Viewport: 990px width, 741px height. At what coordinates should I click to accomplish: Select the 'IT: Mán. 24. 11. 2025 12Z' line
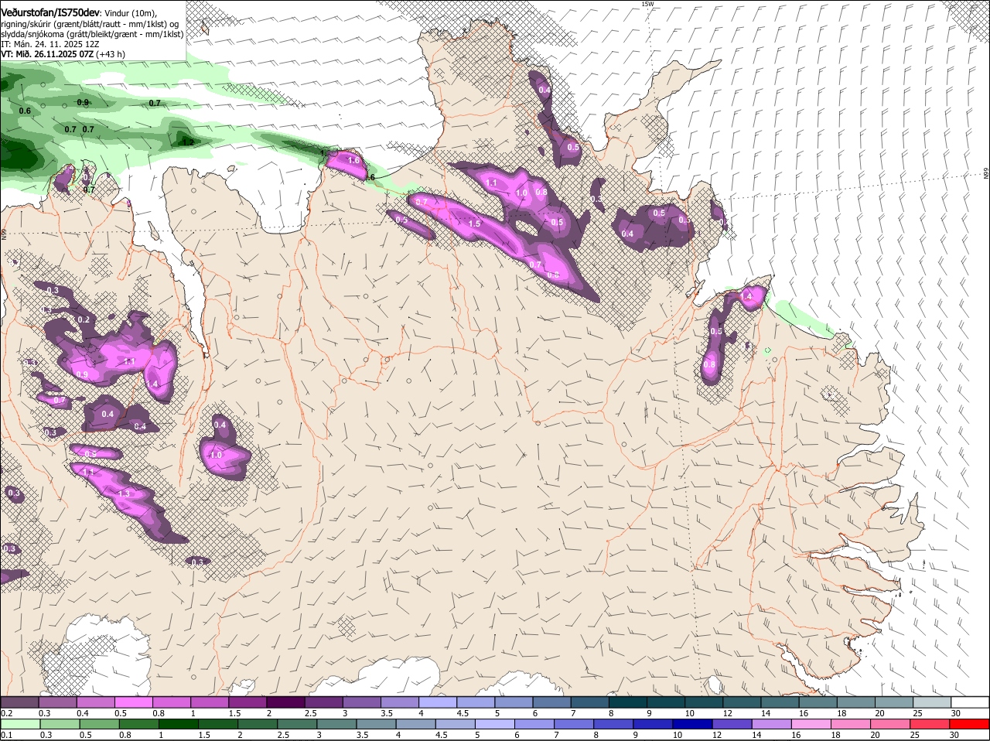tap(50, 44)
